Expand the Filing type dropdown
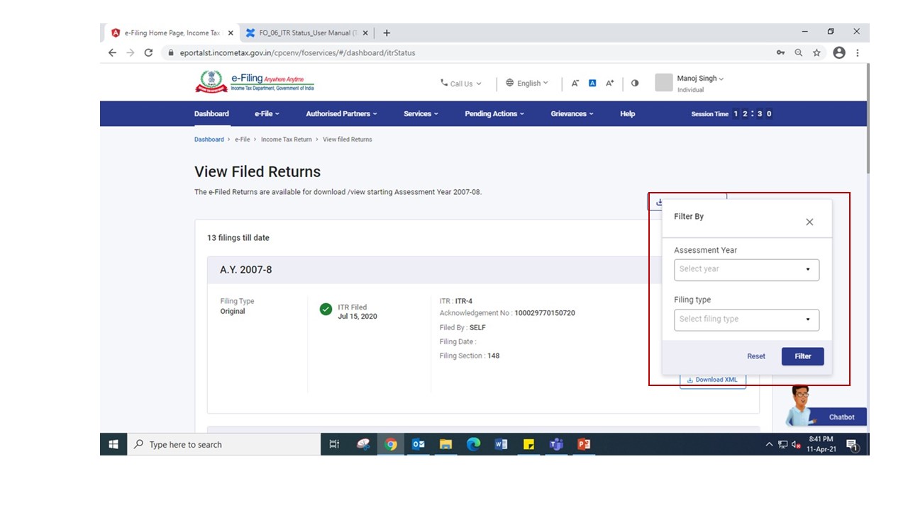 click(746, 319)
